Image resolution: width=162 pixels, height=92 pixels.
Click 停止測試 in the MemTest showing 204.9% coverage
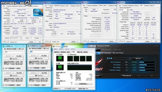click(19, 73)
